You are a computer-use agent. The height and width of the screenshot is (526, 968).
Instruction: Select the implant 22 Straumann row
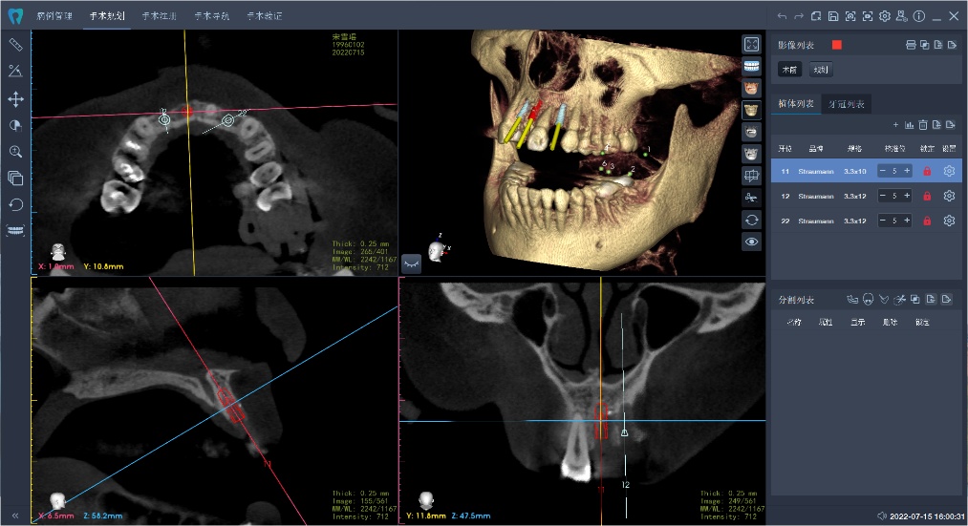(866, 221)
